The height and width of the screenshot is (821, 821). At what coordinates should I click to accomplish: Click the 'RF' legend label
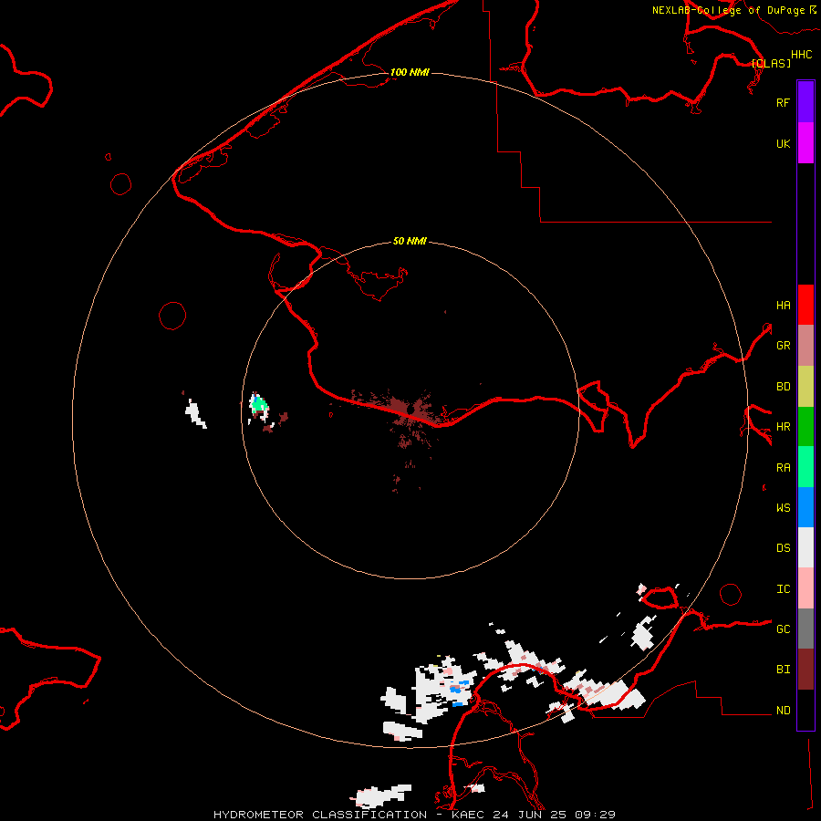coord(783,102)
